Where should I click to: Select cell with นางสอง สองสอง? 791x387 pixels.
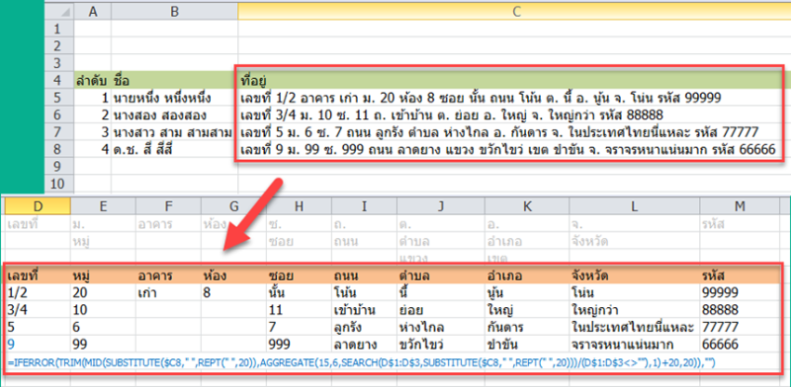(x=175, y=115)
